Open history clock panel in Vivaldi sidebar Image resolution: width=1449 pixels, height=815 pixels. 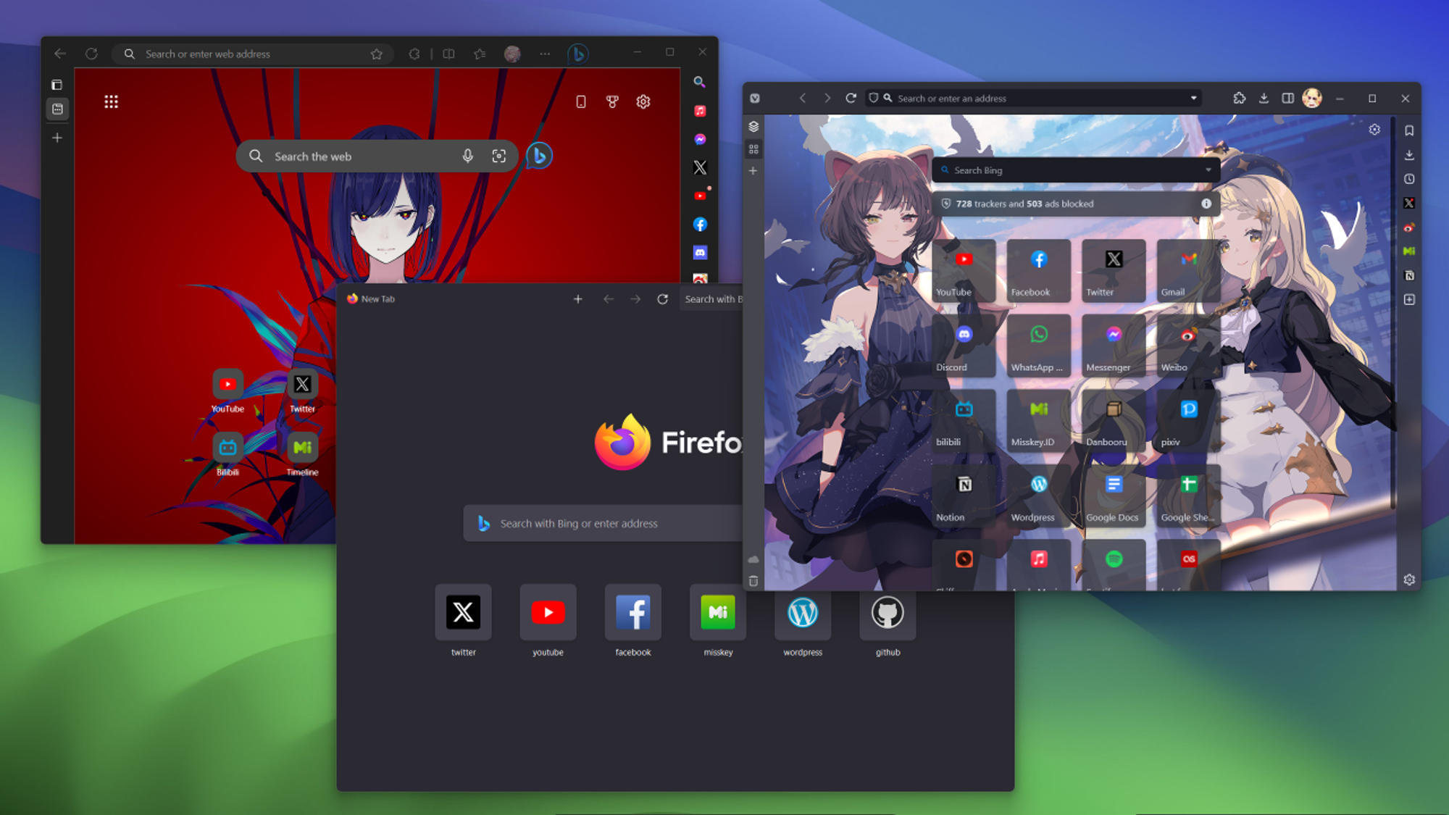pos(1409,179)
